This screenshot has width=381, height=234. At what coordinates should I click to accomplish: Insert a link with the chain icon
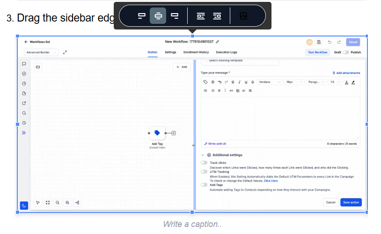[x=231, y=91]
